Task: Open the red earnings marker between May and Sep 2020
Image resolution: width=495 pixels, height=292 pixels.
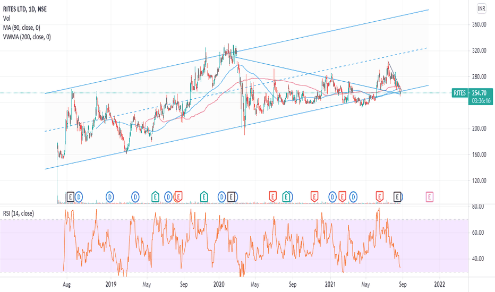Action: click(272, 197)
